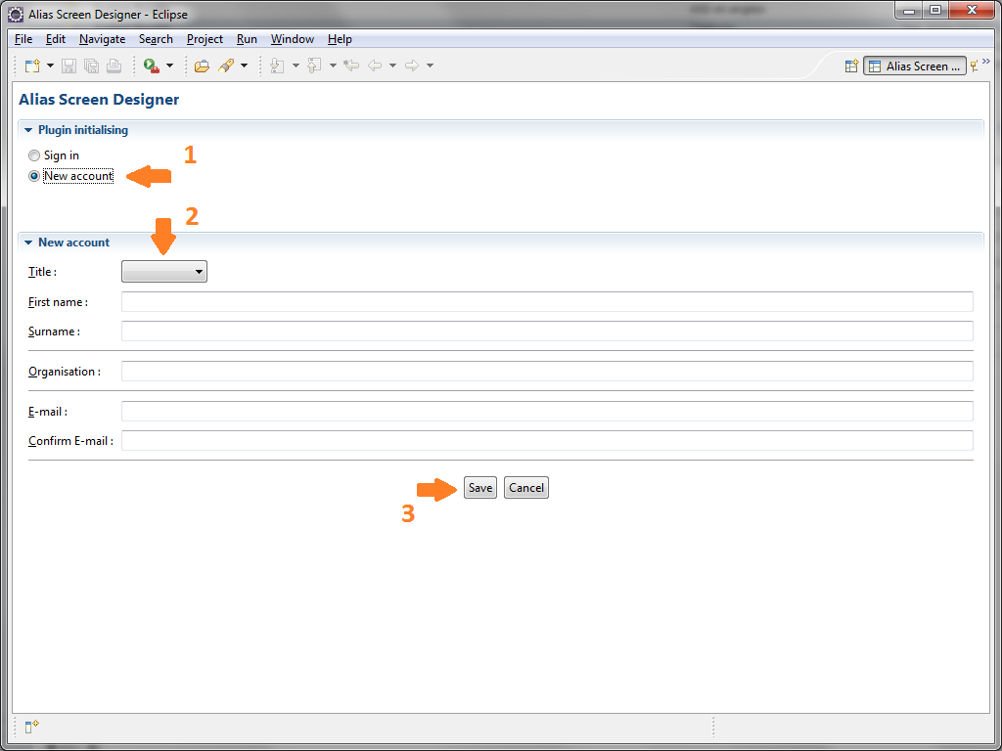Collapse the Plugin initialising section

click(28, 130)
